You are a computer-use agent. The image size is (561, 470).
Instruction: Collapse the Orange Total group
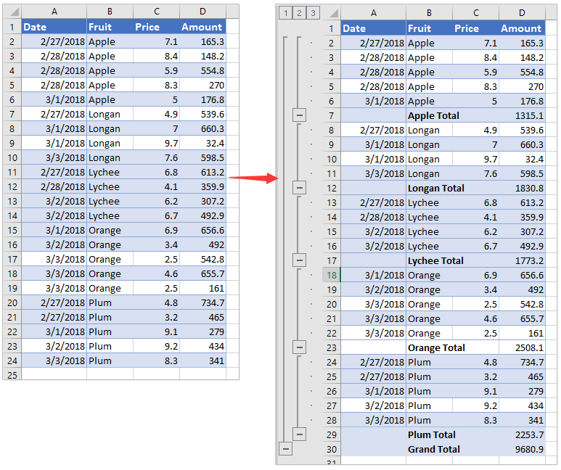[300, 347]
